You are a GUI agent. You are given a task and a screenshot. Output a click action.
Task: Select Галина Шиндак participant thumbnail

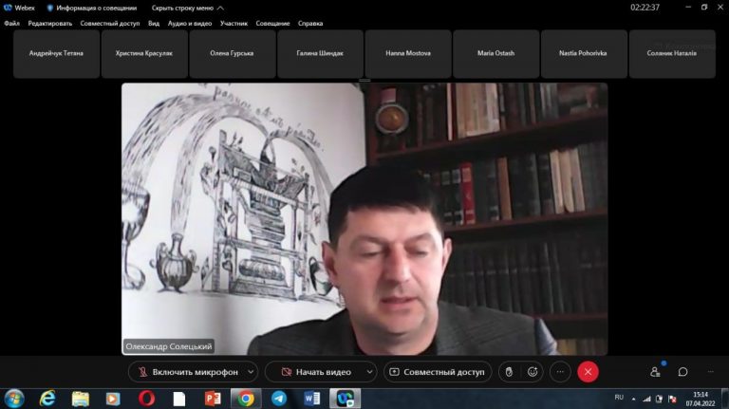(320, 53)
